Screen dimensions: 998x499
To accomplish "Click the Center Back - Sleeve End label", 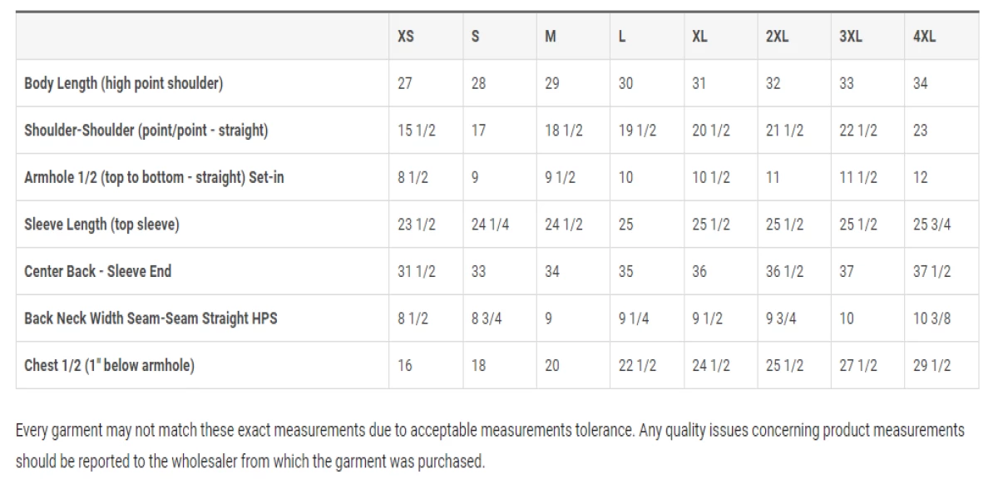I will click(97, 271).
